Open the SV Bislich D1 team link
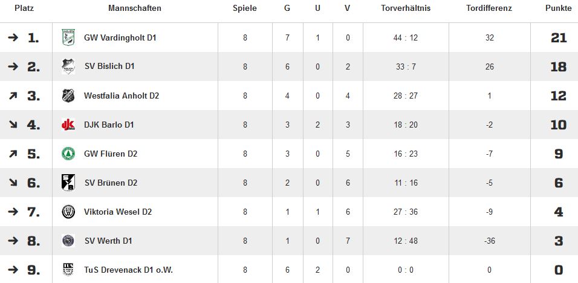 click(109, 67)
